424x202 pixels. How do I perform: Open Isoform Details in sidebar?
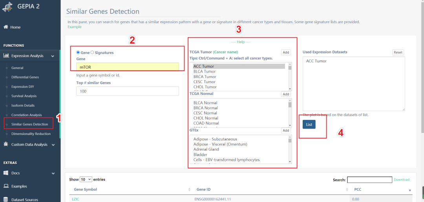pyautogui.click(x=23, y=106)
